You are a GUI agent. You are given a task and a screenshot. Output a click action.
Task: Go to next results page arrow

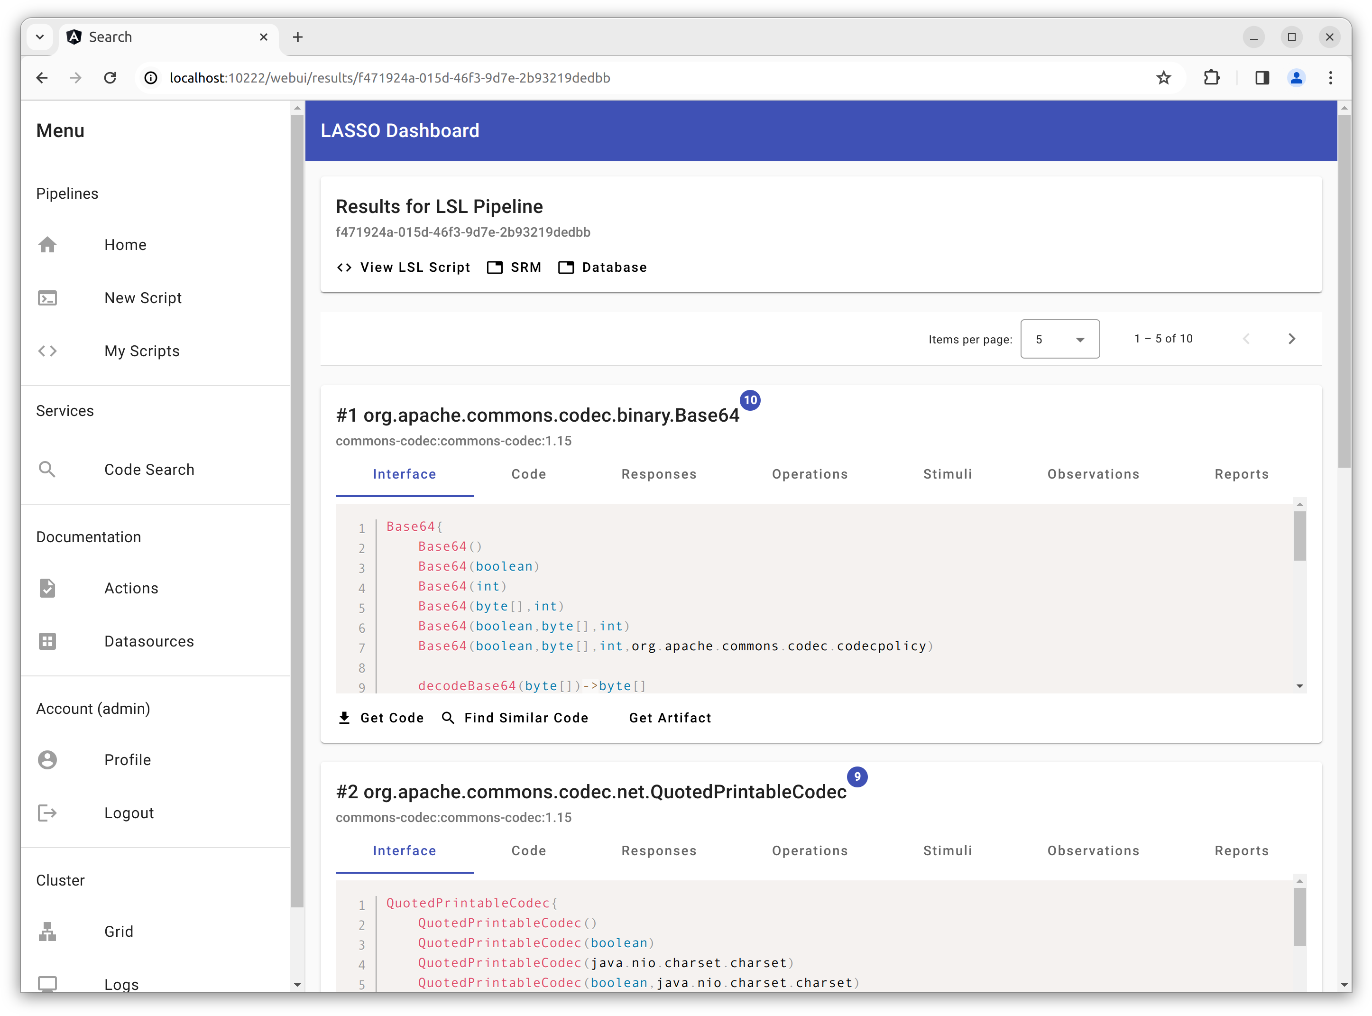(1291, 339)
